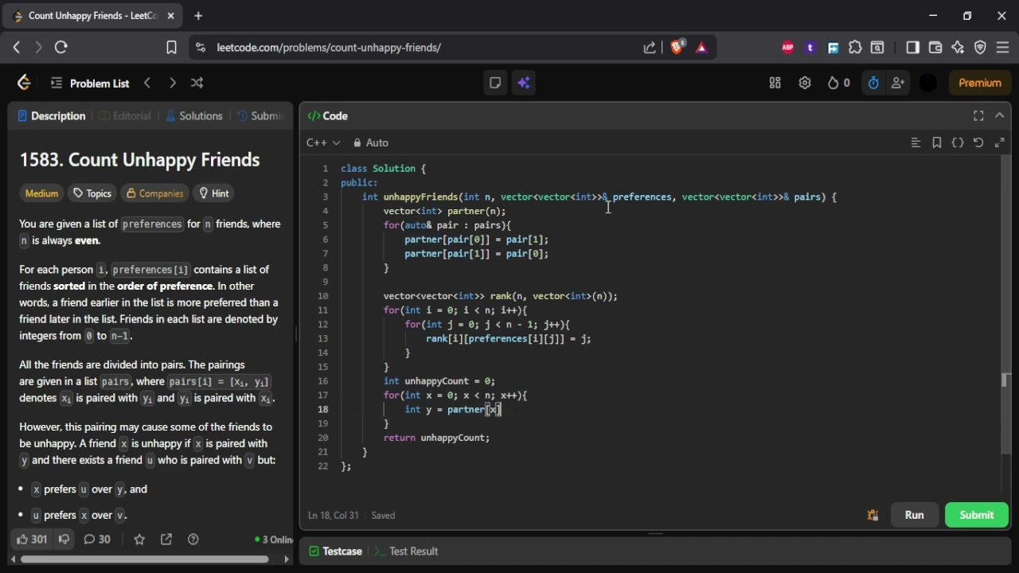1019x573 pixels.
Task: Switch to the Submissions tab
Action: click(260, 116)
